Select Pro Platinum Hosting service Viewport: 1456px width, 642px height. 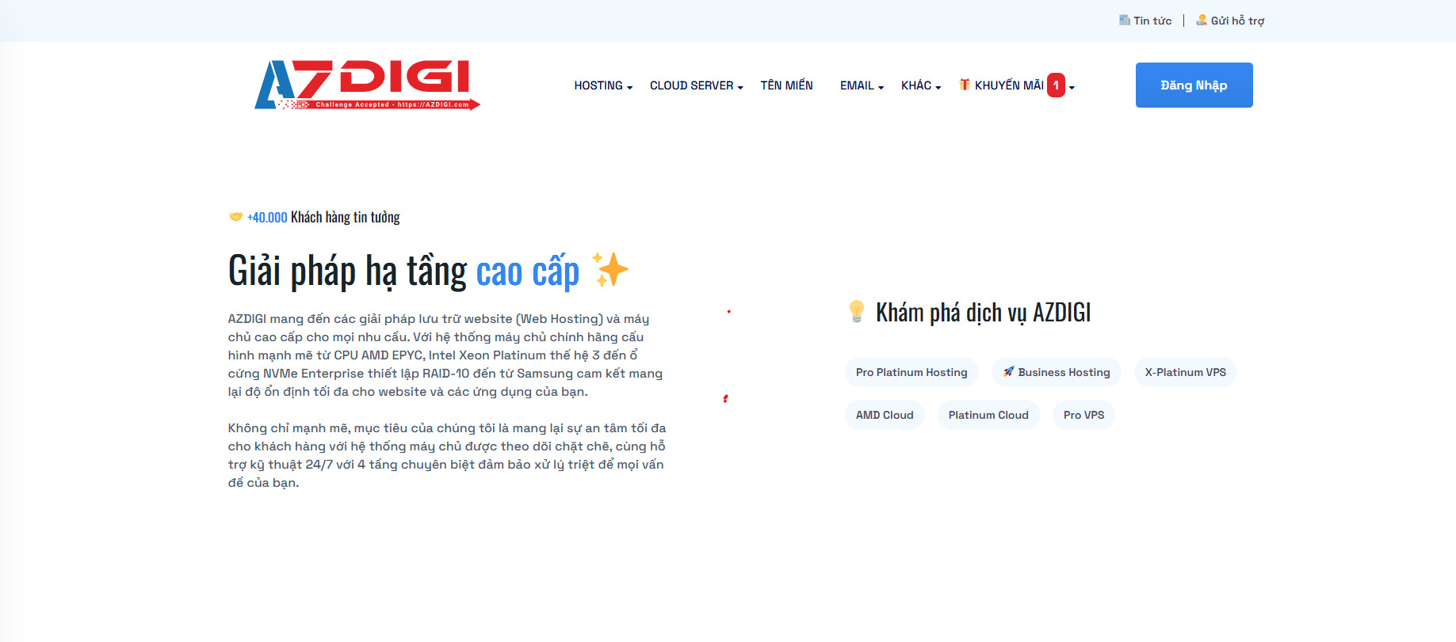[x=911, y=372]
